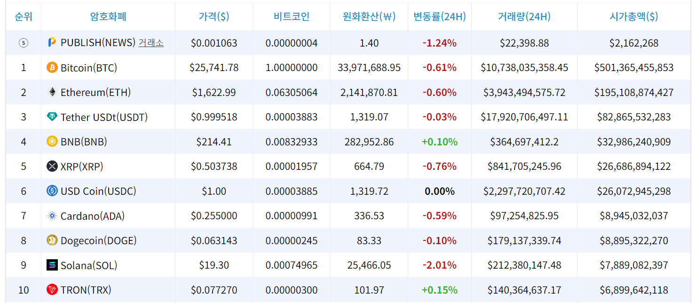696x303 pixels.
Task: Select the TRON(TRX) coin name
Action: click(x=86, y=290)
